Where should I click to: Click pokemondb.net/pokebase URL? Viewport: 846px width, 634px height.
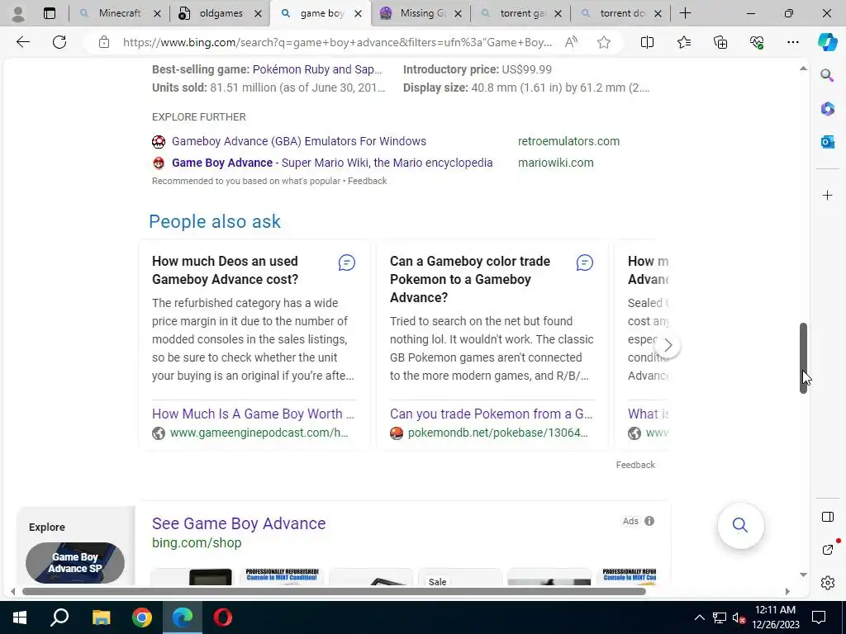[497, 433]
